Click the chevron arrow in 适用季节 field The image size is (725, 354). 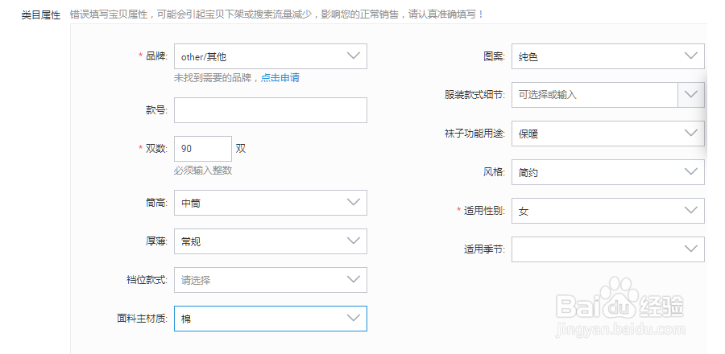[x=690, y=249]
